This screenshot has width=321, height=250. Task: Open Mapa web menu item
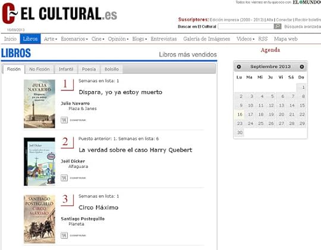(x=286, y=39)
